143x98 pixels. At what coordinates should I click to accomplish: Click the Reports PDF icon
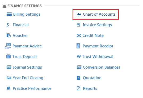point(78,88)
